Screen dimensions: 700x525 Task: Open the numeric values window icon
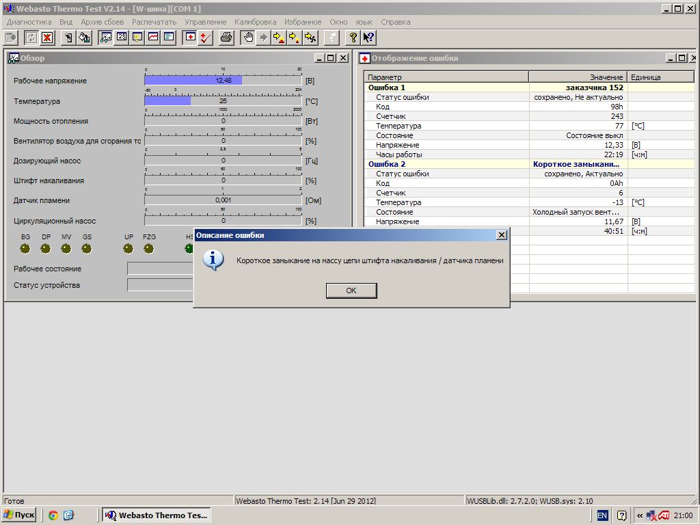(122, 38)
